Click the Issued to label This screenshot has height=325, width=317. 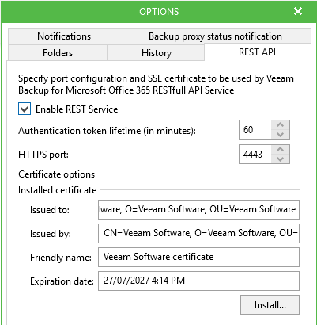tap(50, 210)
